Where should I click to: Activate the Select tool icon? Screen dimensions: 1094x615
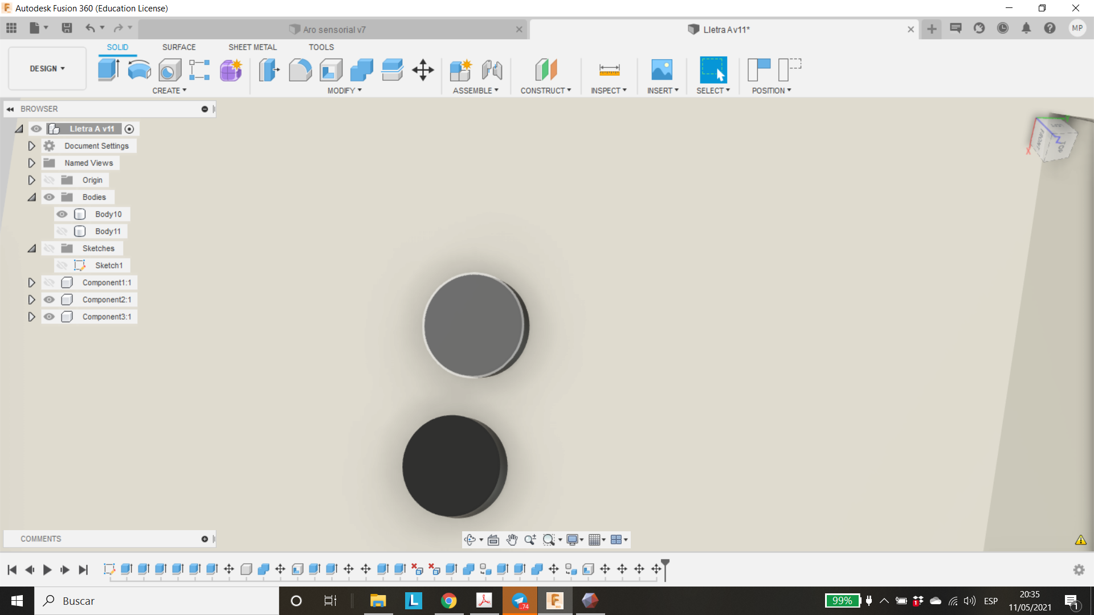(x=713, y=70)
